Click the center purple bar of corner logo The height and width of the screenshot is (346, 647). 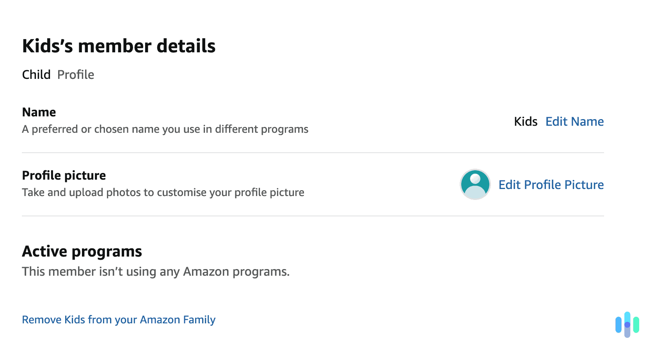627,325
